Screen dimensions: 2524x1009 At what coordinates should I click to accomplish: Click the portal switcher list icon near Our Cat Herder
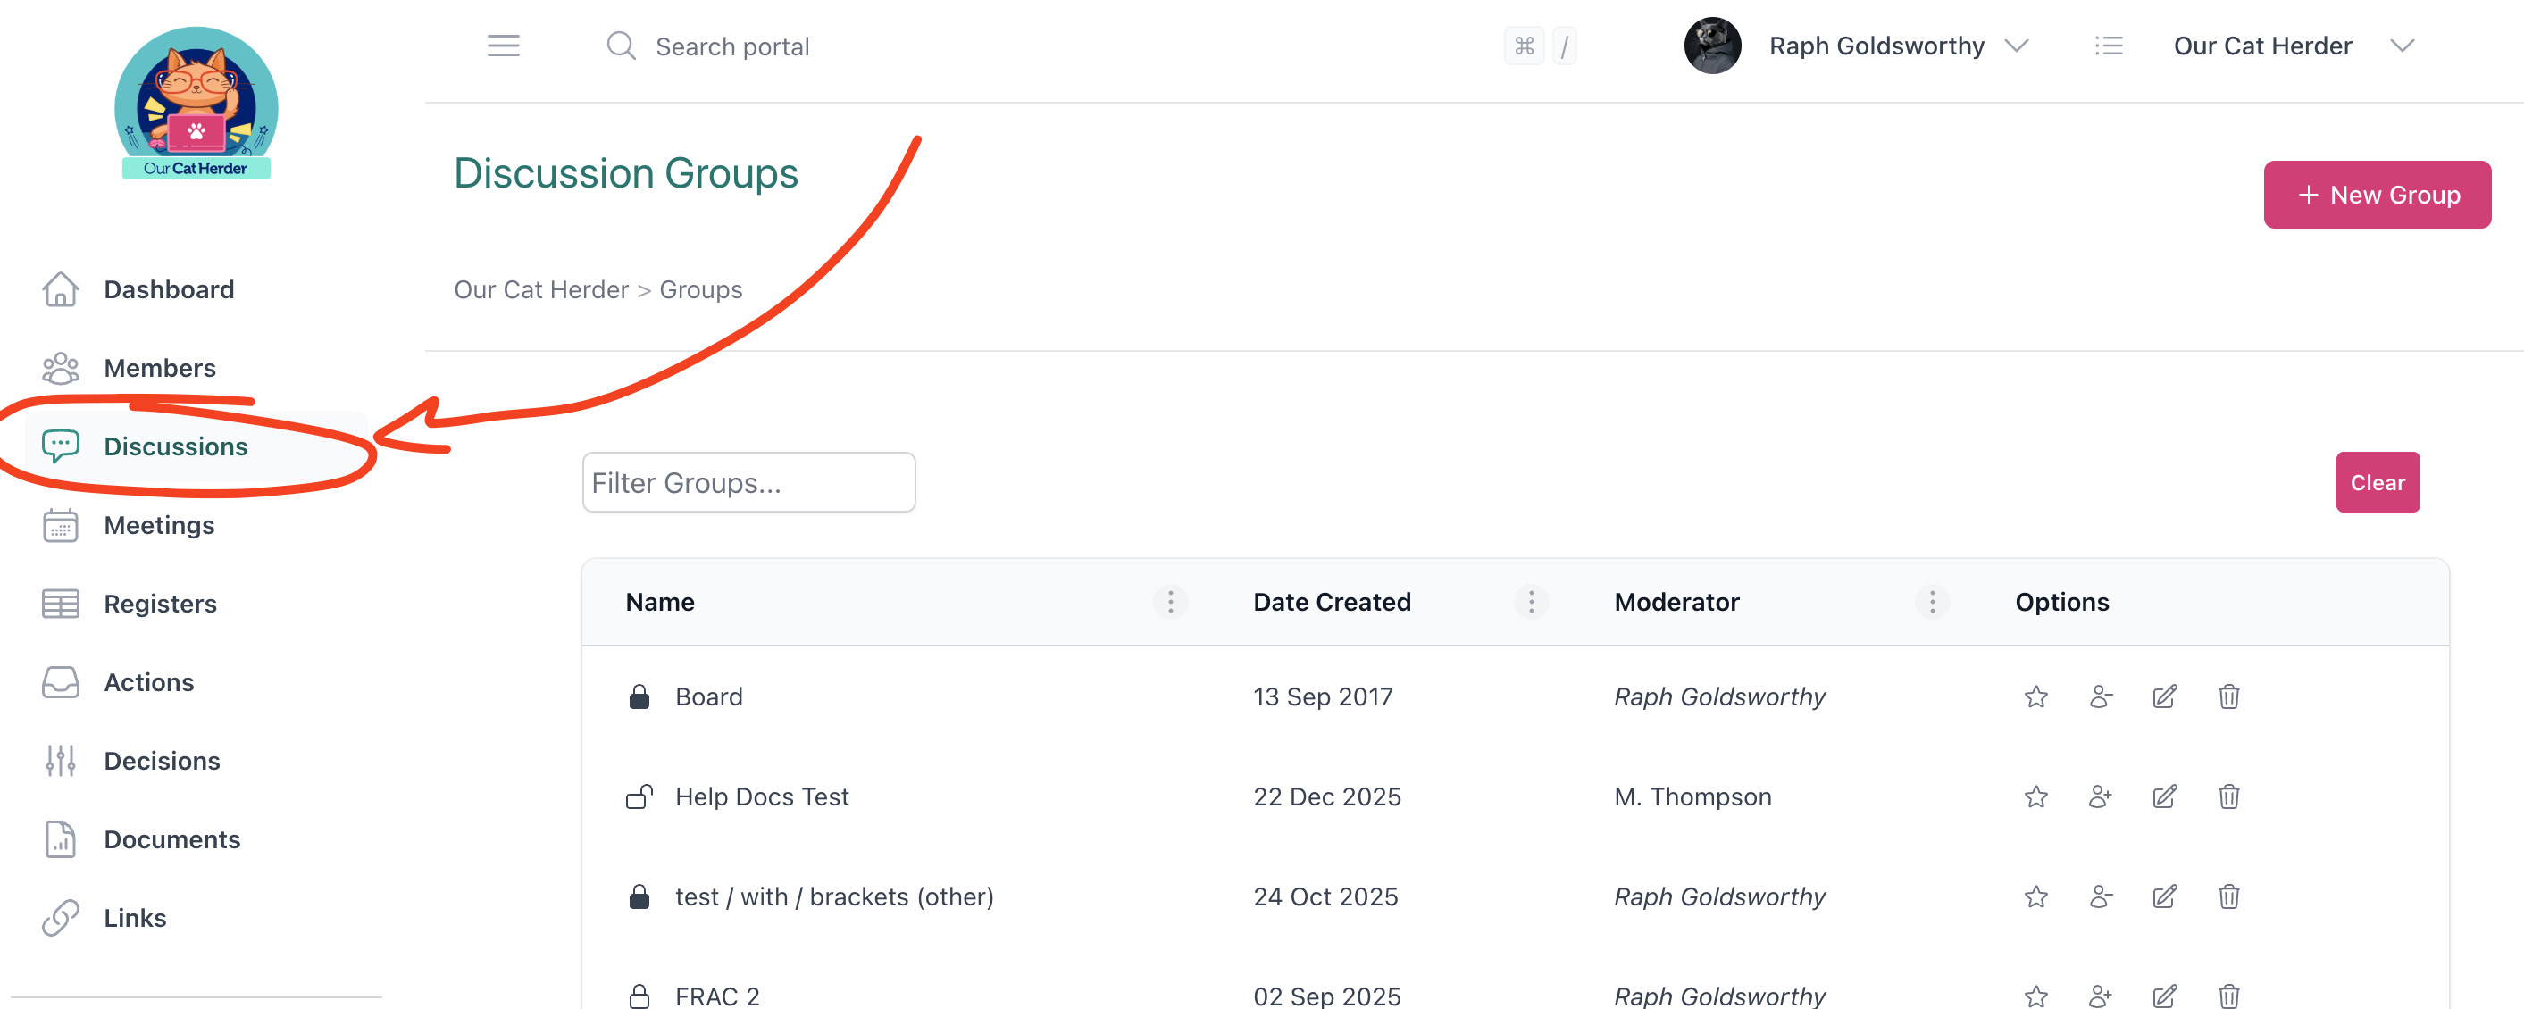click(2110, 45)
